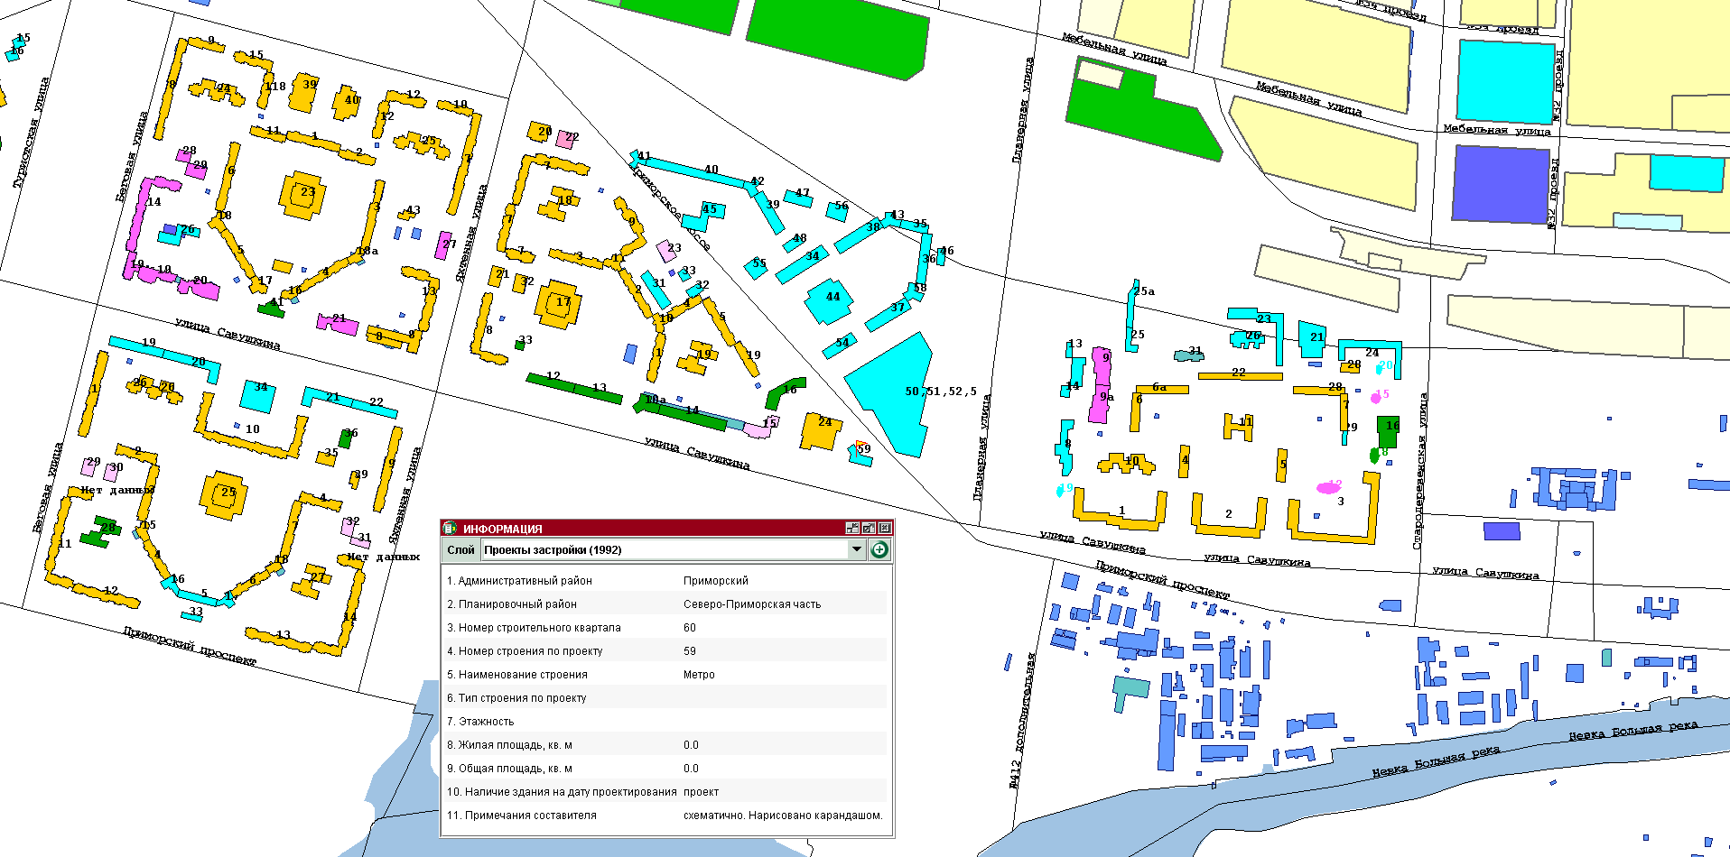Select the 'Номер строительного квартала' row

[666, 628]
